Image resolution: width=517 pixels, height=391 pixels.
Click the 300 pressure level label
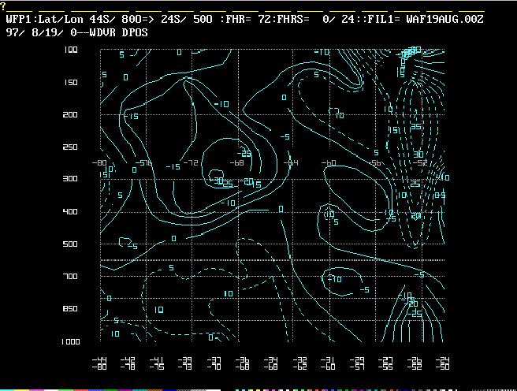pos(70,179)
